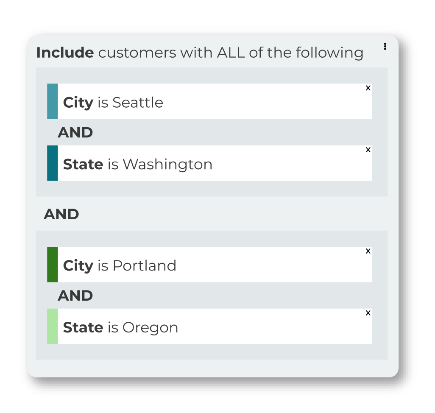Click the dark green swatch beside City is Portland
This screenshot has width=435, height=413.
pos(53,264)
